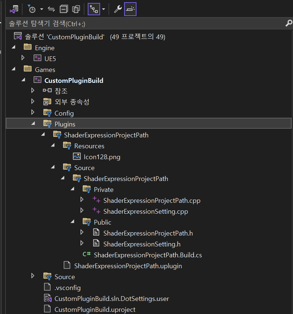The image size is (293, 314).
Task: Open the pending changes filter dropdown arrow
Action: [x=41, y=9]
